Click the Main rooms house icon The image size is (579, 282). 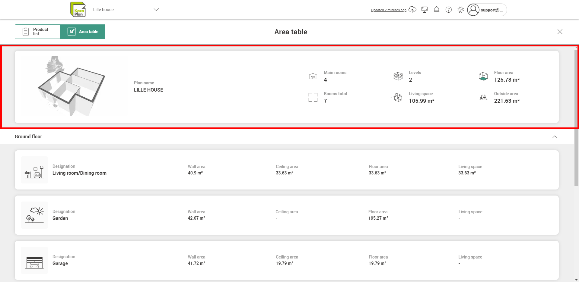pyautogui.click(x=313, y=76)
